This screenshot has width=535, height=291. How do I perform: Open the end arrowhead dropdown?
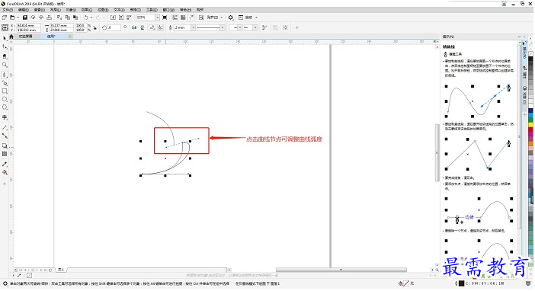pos(255,27)
